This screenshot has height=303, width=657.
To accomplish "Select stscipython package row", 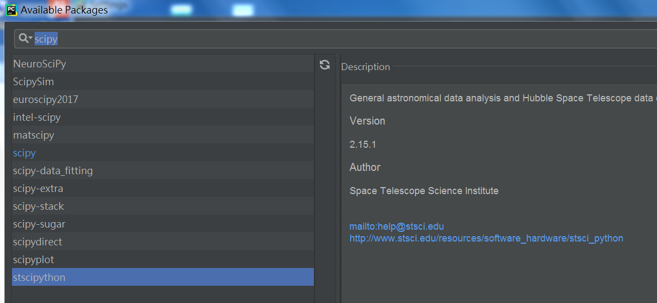I will pyautogui.click(x=163, y=277).
